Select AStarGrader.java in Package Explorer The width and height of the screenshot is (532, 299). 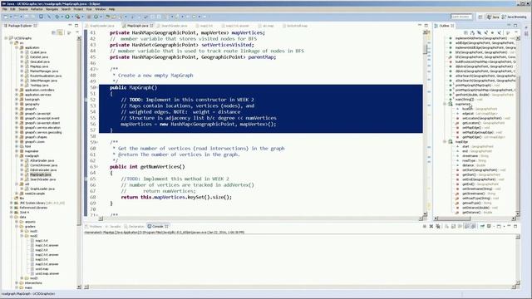42,160
